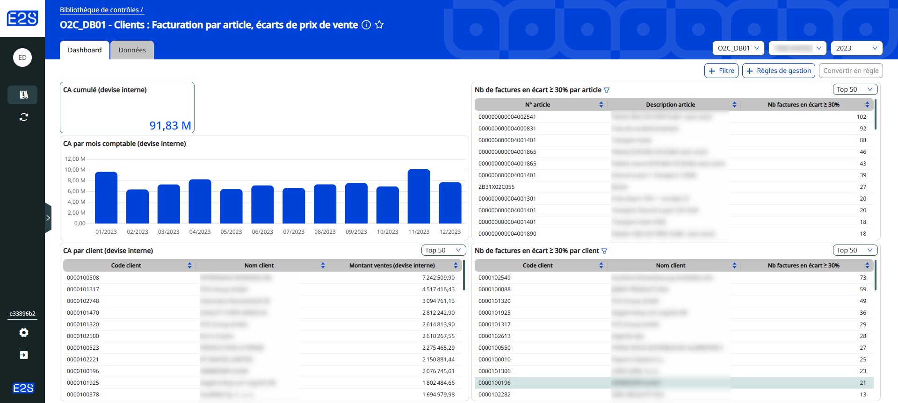Open Top 50 dropdown for CA par client
This screenshot has width=898, height=403.
click(443, 250)
